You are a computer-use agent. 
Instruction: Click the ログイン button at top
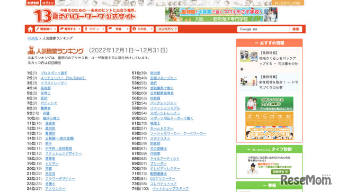pyautogui.click(x=48, y=3)
